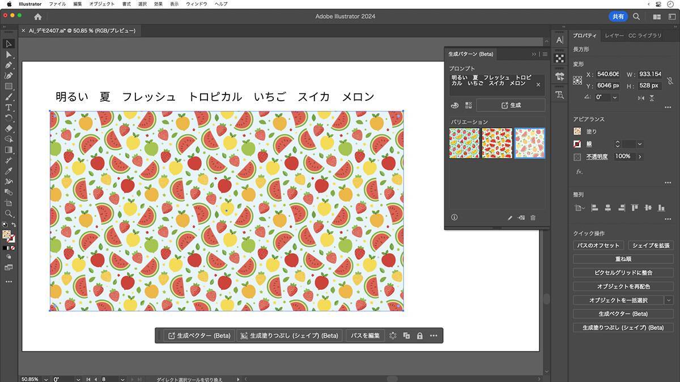Select the Zoom tool in the toolbar
This screenshot has width=680, height=382.
(x=8, y=214)
